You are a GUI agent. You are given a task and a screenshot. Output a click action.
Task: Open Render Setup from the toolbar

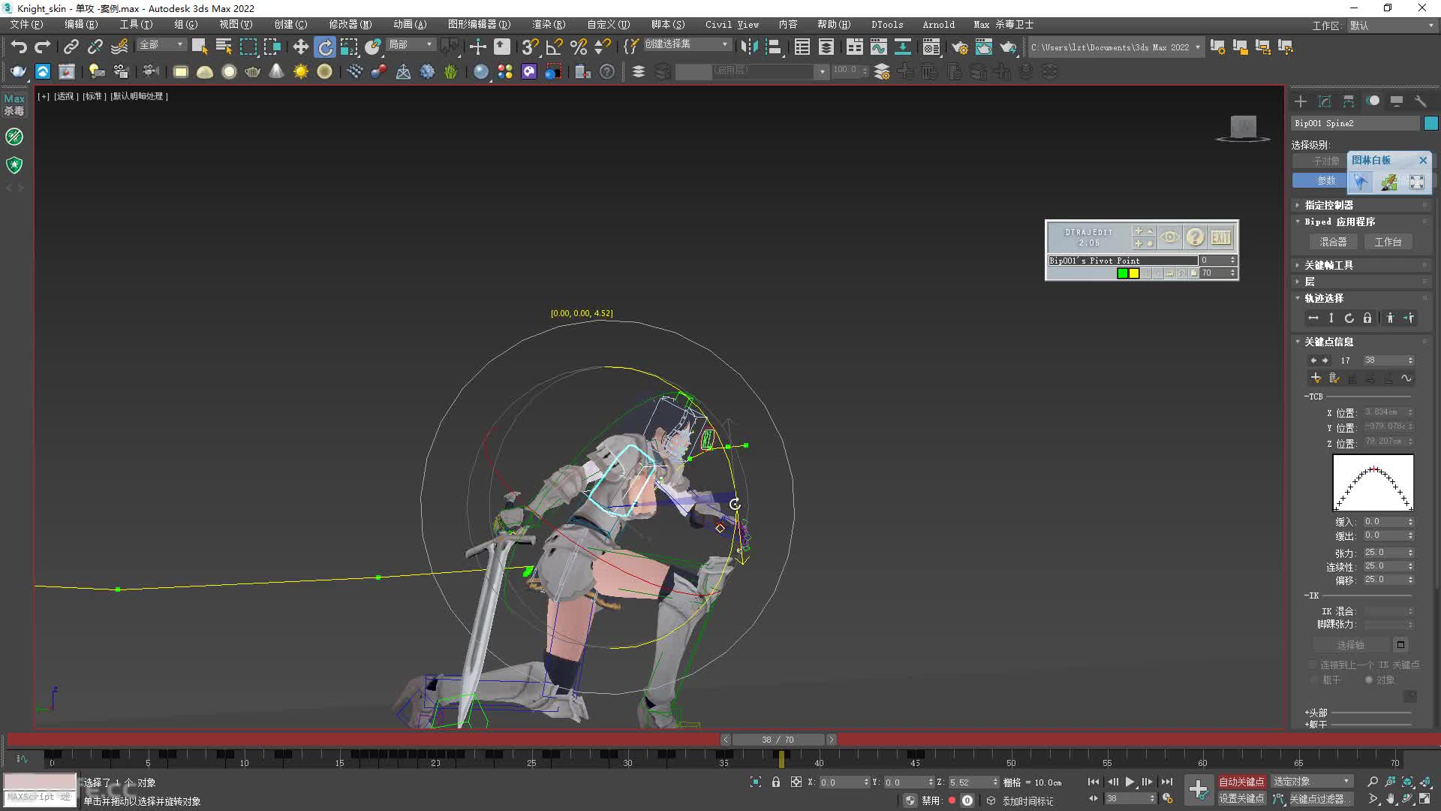(x=960, y=47)
